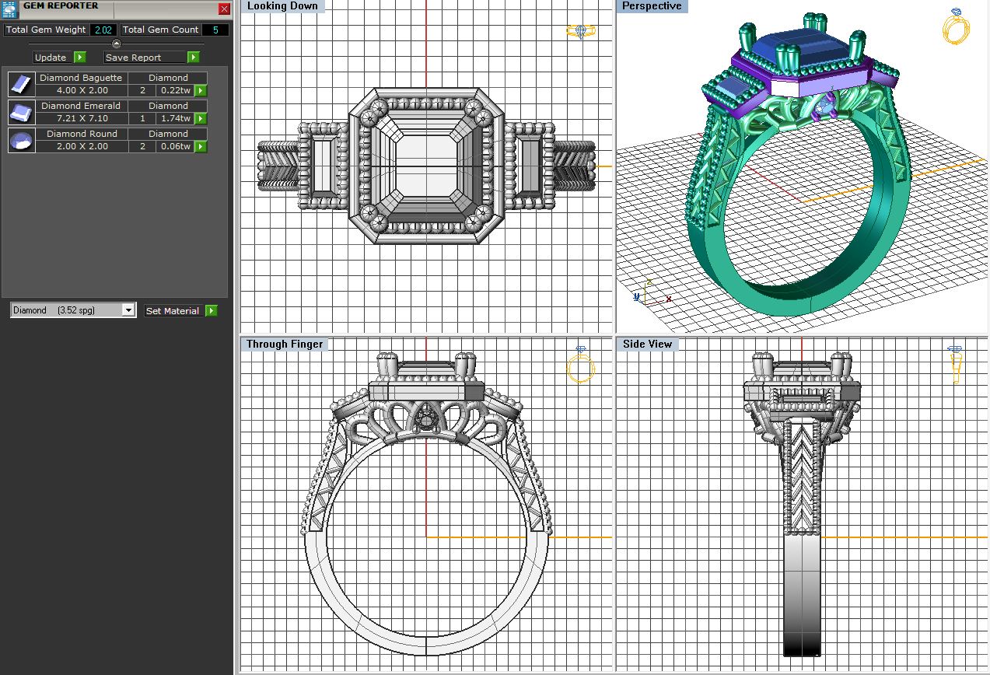Screen dimensions: 990x675
Task: Close the Gem Reporter panel
Action: click(x=224, y=9)
